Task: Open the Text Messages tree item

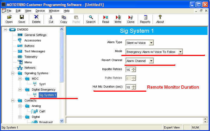Action: tap(35, 51)
